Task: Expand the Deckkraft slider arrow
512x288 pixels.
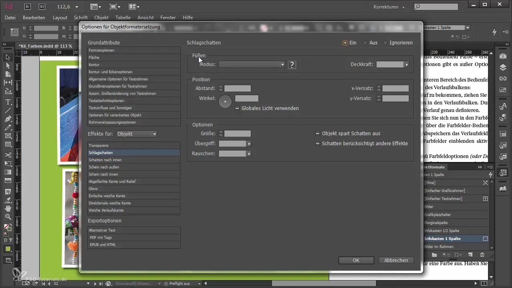Action: coord(407,64)
